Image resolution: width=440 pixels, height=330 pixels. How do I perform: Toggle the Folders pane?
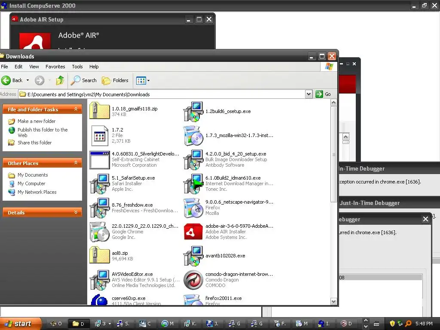click(115, 80)
